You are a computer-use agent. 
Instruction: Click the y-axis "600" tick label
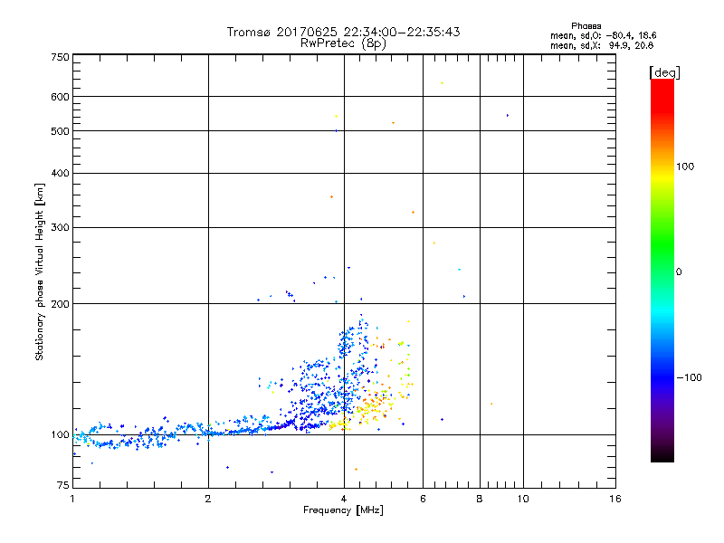[60, 97]
